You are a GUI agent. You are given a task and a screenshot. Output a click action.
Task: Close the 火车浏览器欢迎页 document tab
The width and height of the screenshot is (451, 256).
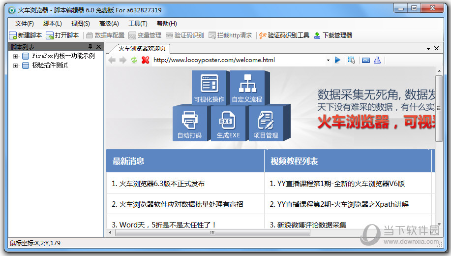coord(436,48)
